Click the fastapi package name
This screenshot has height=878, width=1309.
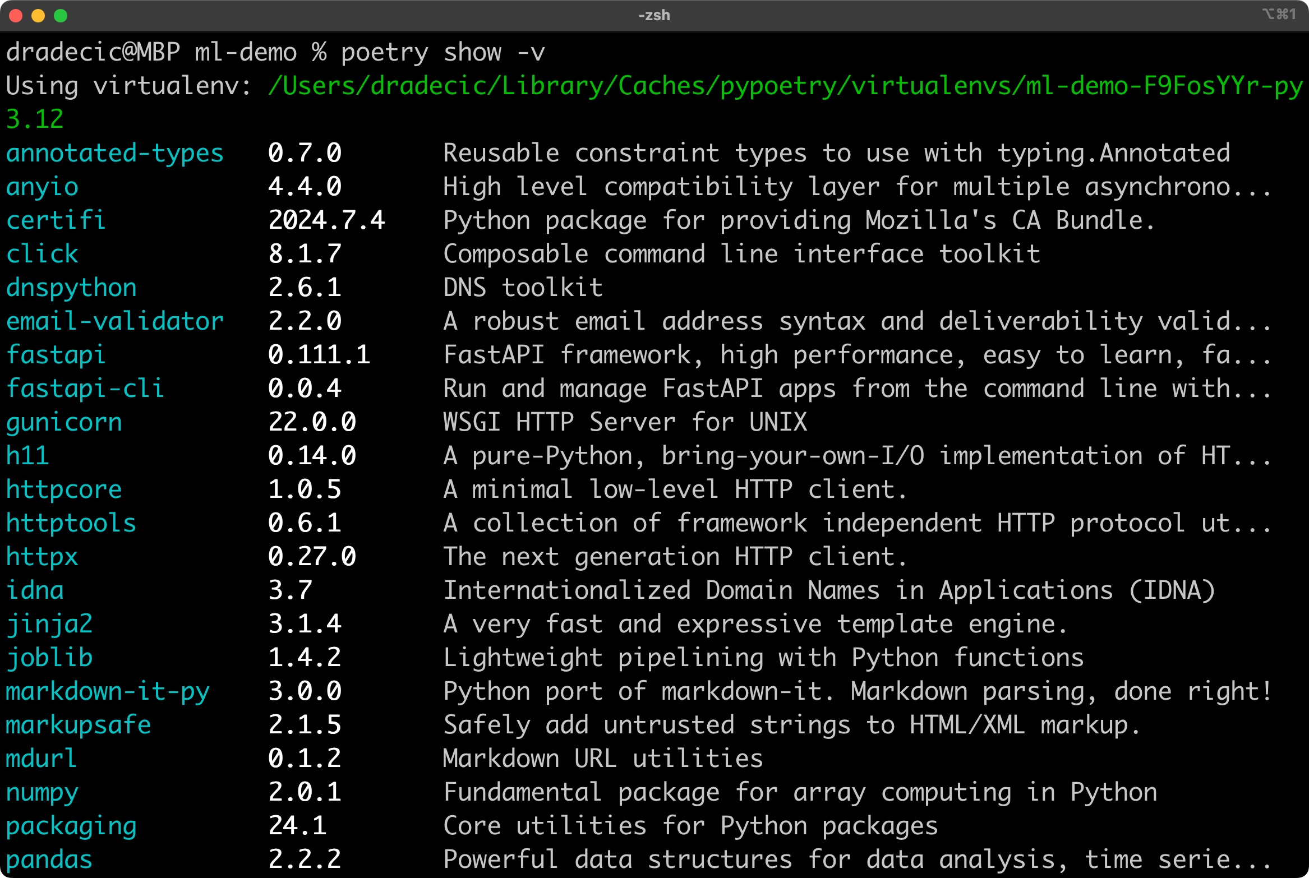(x=56, y=355)
